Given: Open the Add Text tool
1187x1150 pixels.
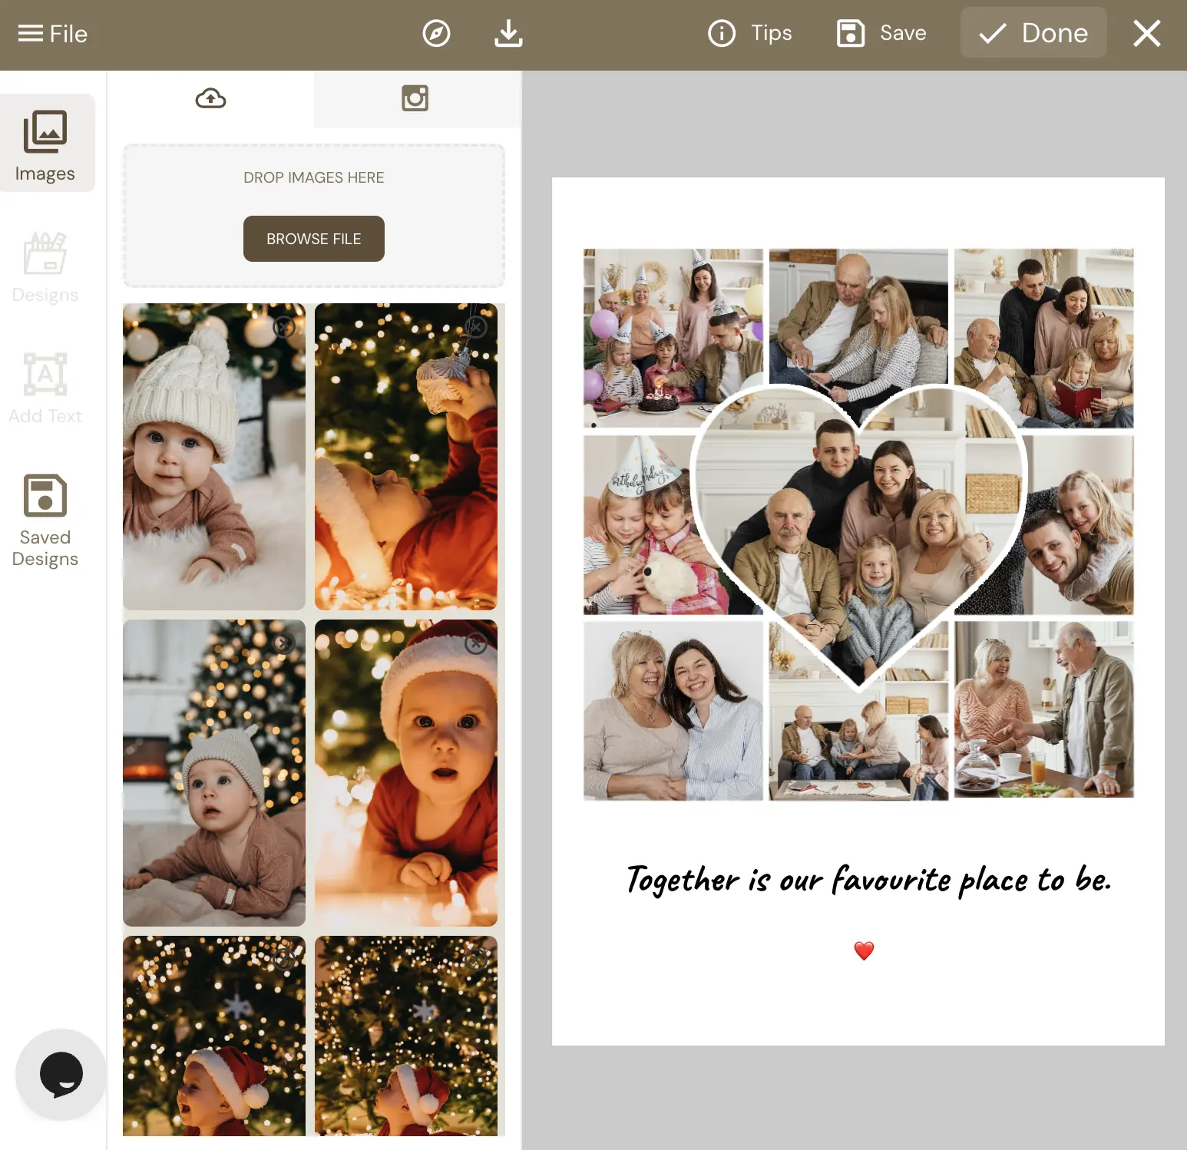Looking at the screenshot, I should [45, 388].
